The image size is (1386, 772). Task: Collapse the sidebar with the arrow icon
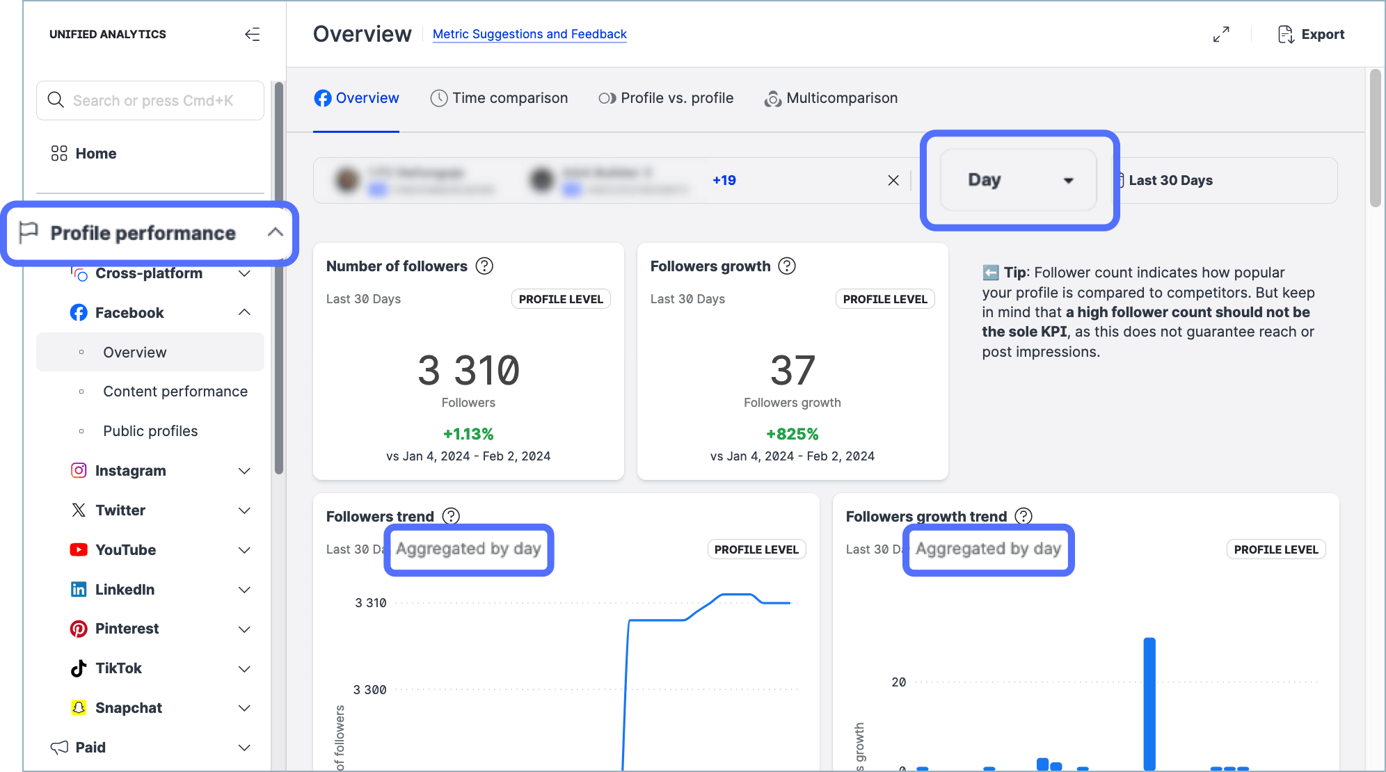point(252,34)
